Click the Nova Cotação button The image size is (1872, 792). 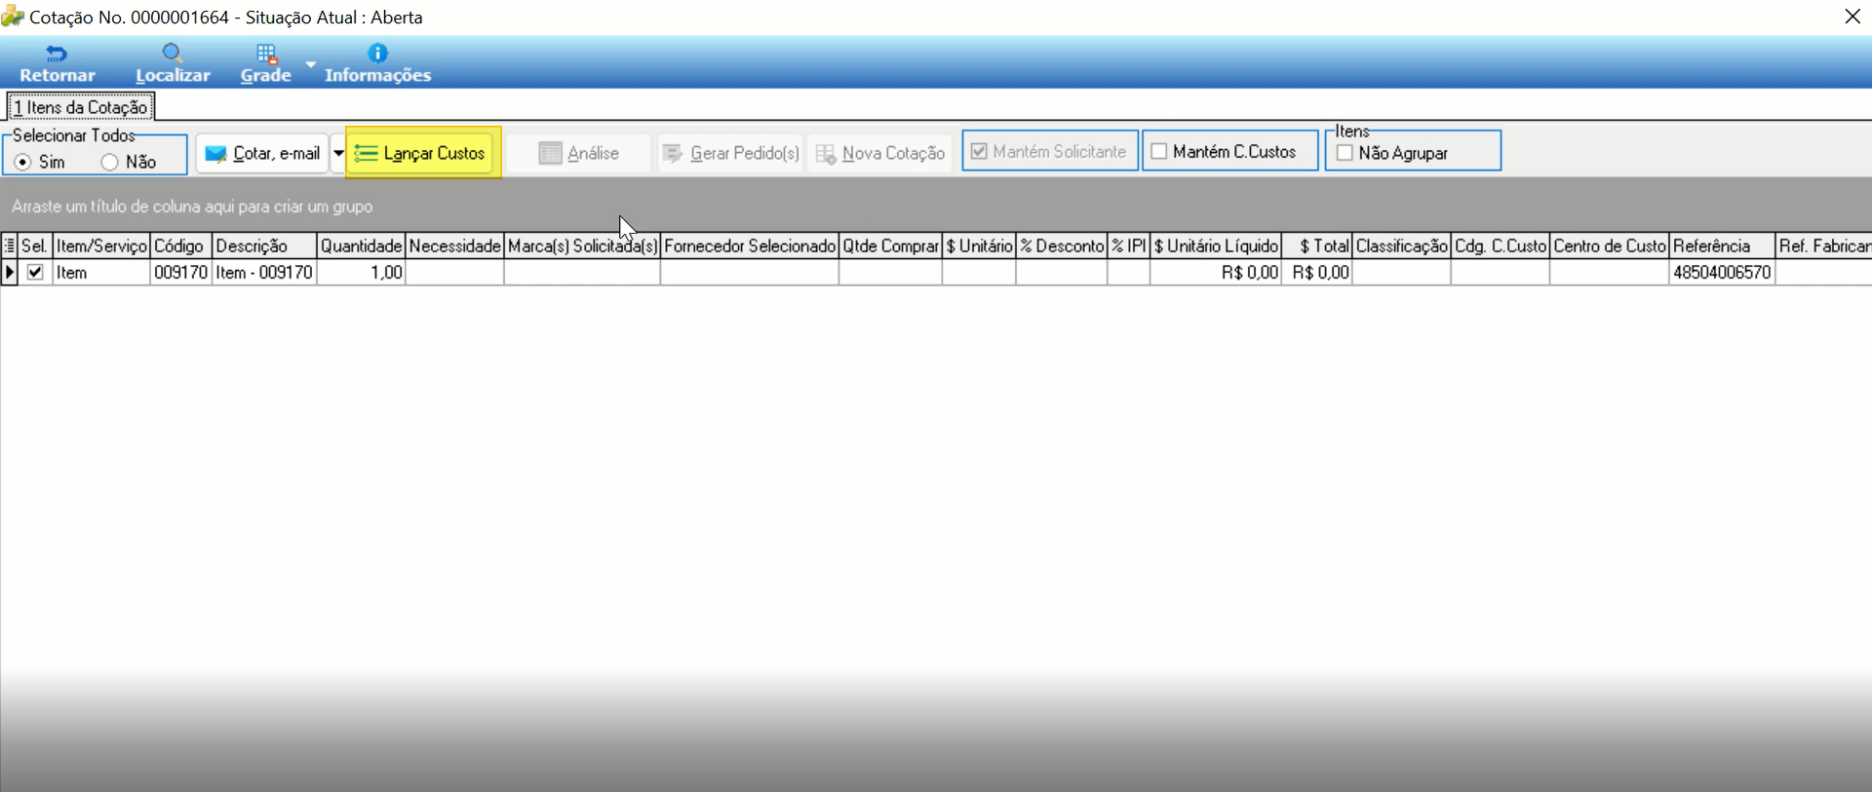(879, 153)
